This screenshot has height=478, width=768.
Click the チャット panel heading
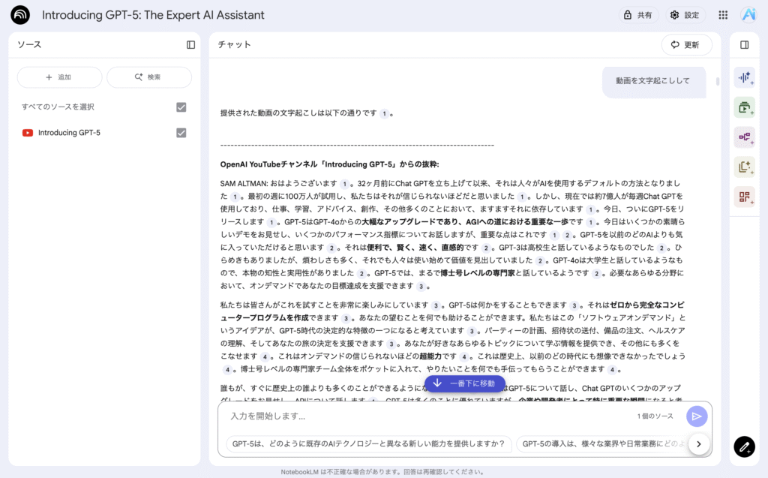[235, 44]
